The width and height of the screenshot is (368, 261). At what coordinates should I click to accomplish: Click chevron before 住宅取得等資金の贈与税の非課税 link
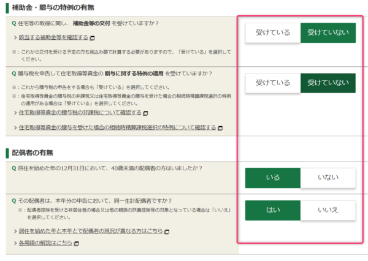coord(15,113)
